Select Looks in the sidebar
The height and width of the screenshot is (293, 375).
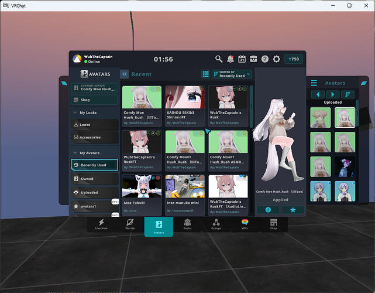pos(94,125)
